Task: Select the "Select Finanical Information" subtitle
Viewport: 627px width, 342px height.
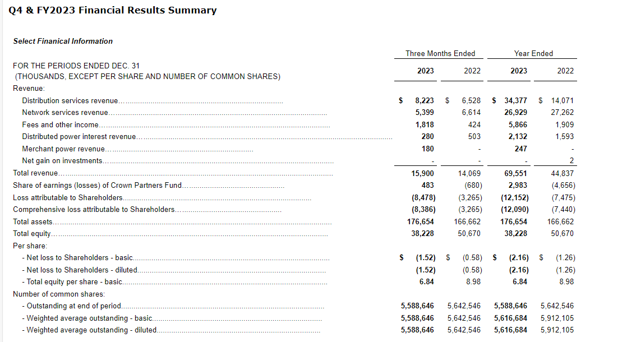Action: coord(63,41)
